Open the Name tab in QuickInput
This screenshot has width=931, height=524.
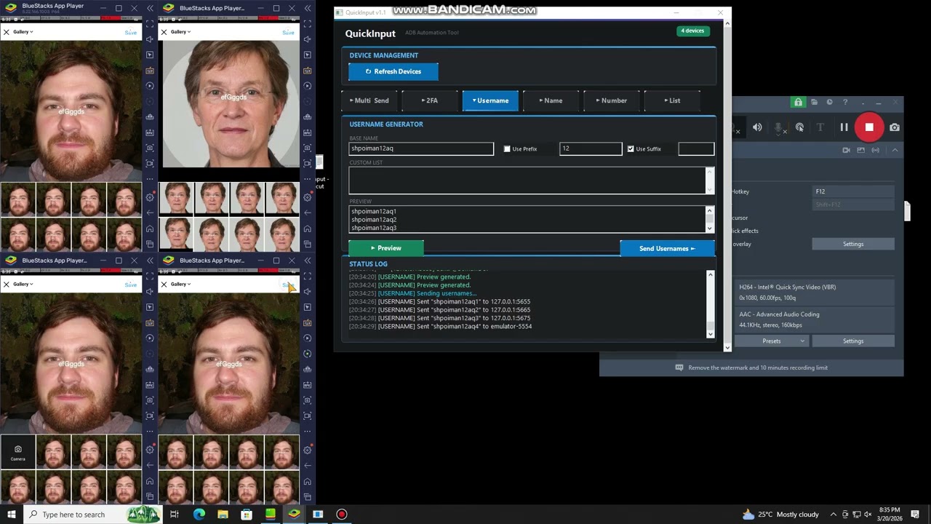[551, 100]
